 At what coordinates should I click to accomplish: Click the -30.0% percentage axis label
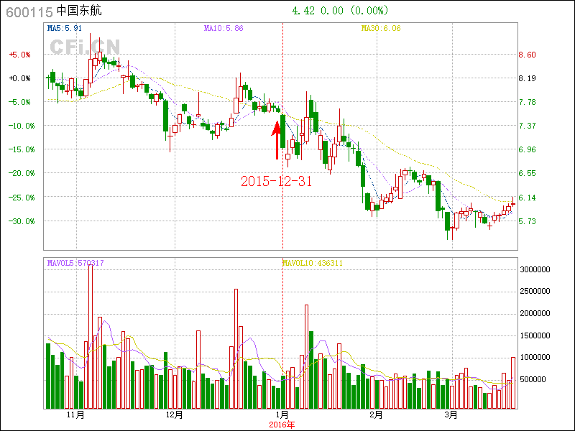point(20,221)
